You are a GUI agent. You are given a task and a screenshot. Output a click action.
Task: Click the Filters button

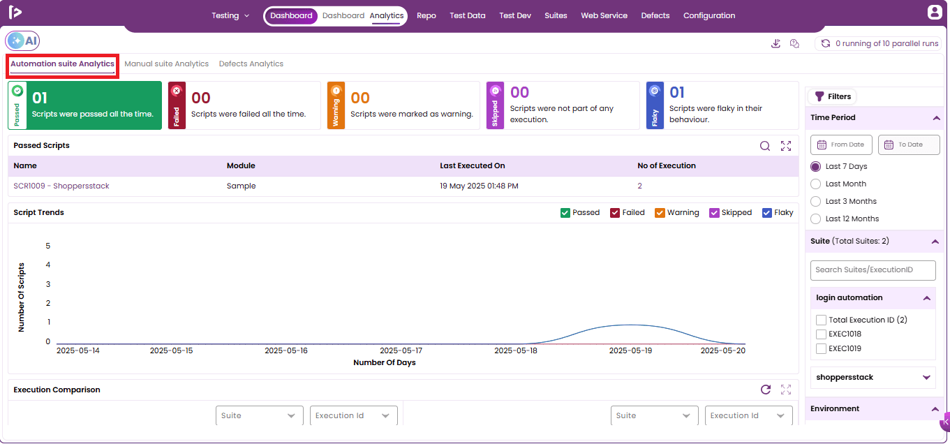[x=832, y=96]
